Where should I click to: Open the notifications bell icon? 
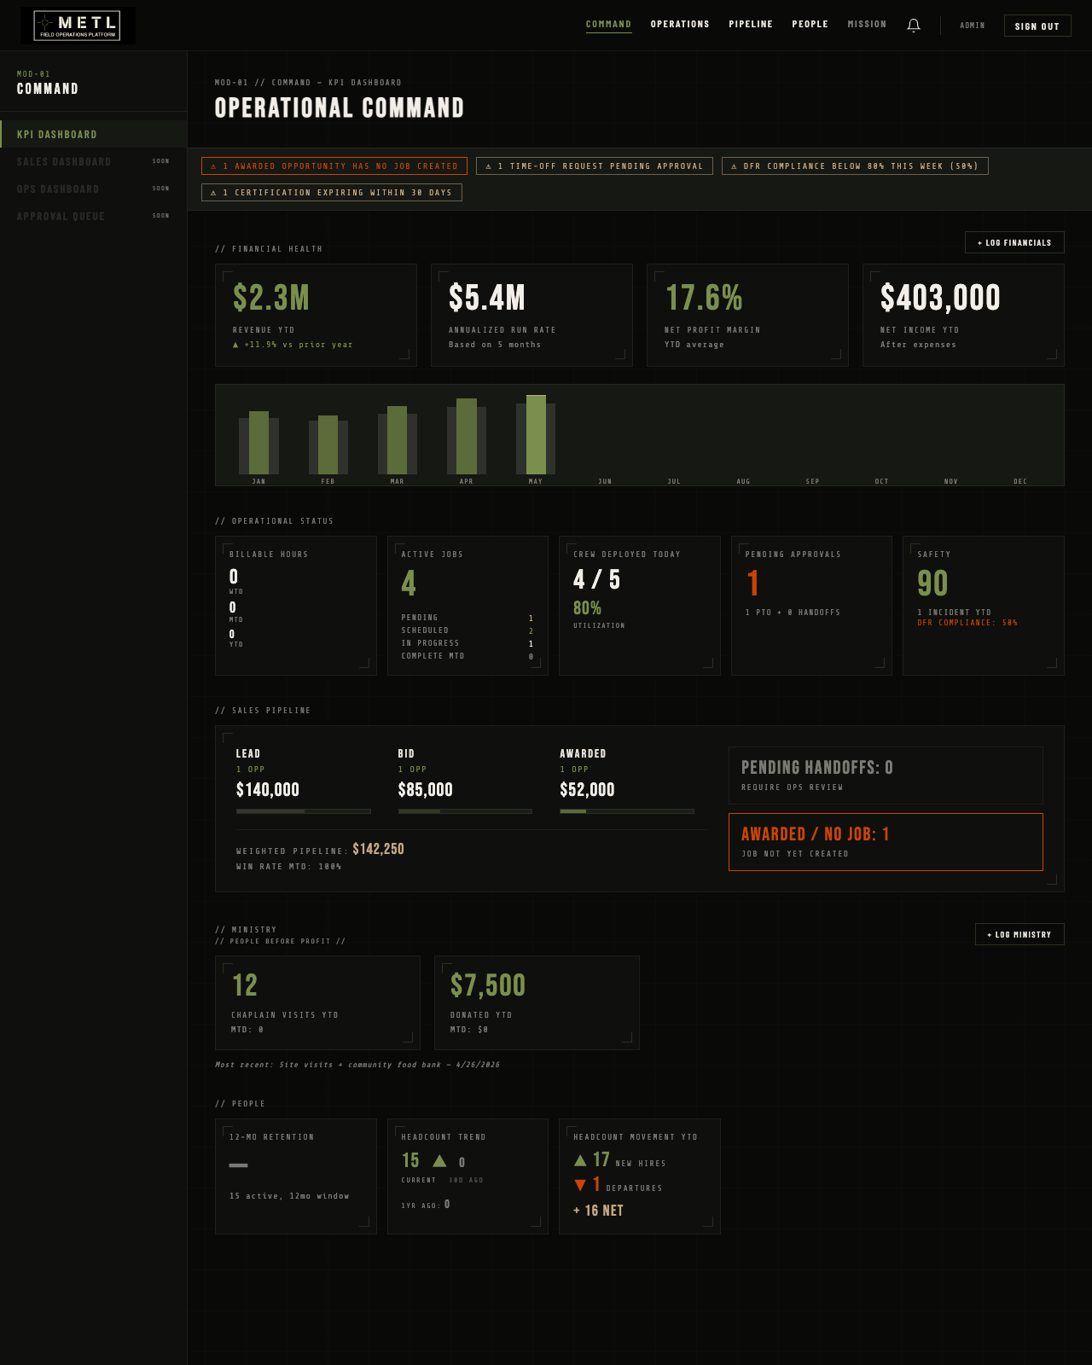[914, 25]
